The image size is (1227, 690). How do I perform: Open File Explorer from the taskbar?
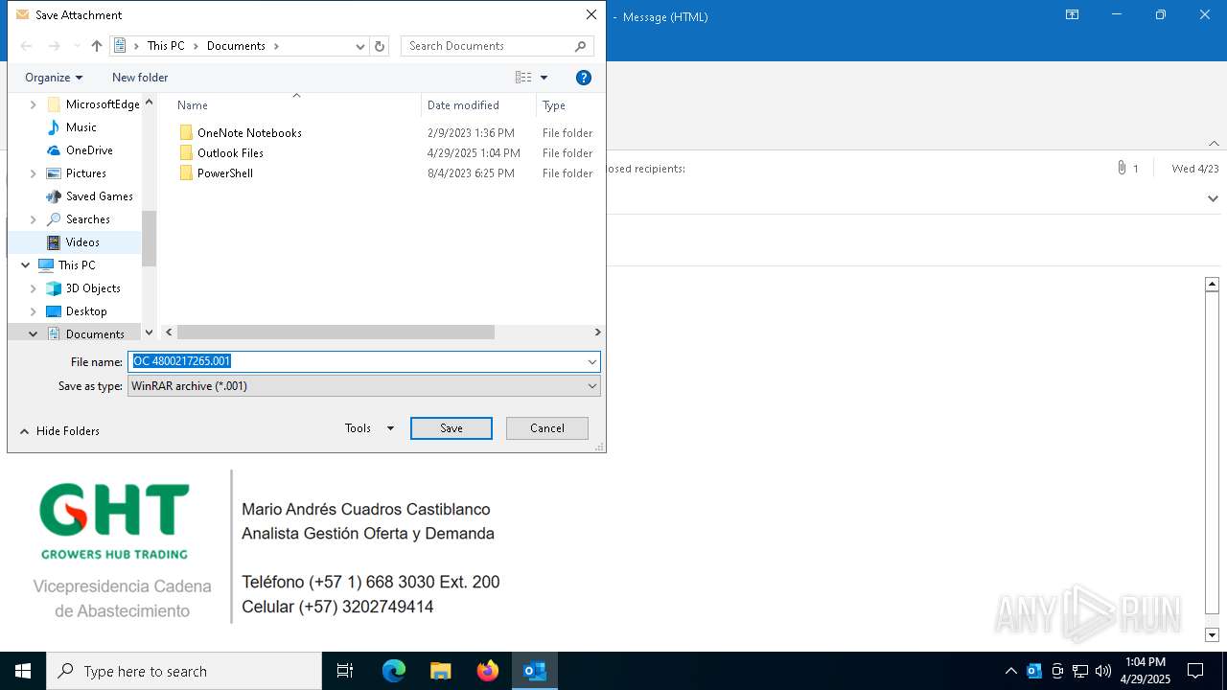click(x=440, y=671)
